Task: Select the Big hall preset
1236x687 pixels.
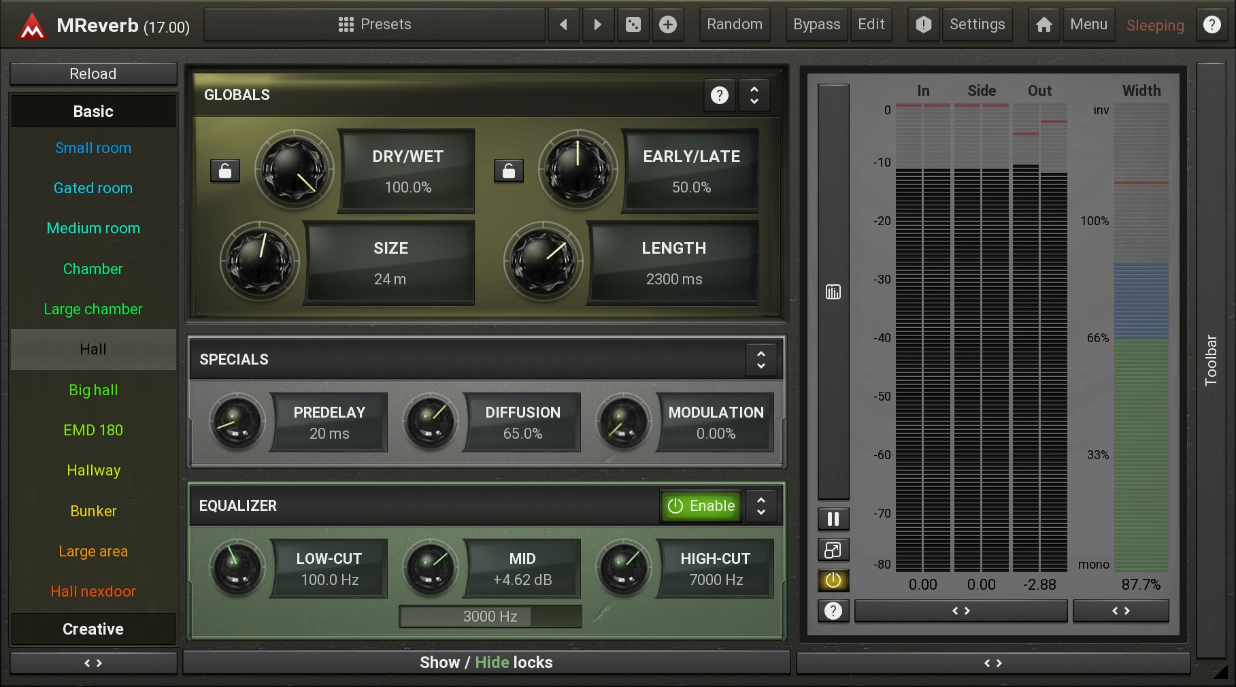Action: coord(93,390)
